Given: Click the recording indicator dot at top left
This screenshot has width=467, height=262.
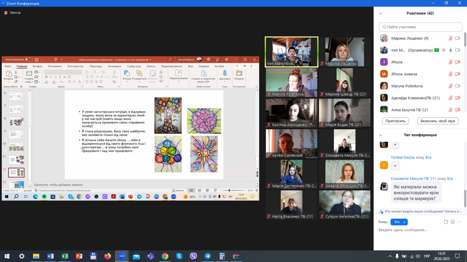Looking at the screenshot, I should click(x=6, y=13).
